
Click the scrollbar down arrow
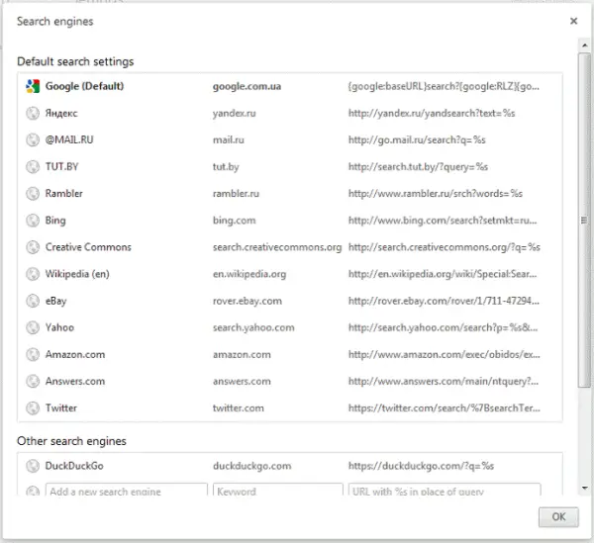(x=584, y=489)
